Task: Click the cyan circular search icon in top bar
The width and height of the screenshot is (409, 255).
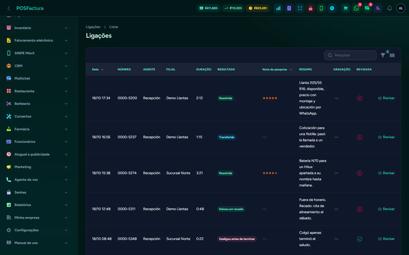Action: [x=332, y=8]
